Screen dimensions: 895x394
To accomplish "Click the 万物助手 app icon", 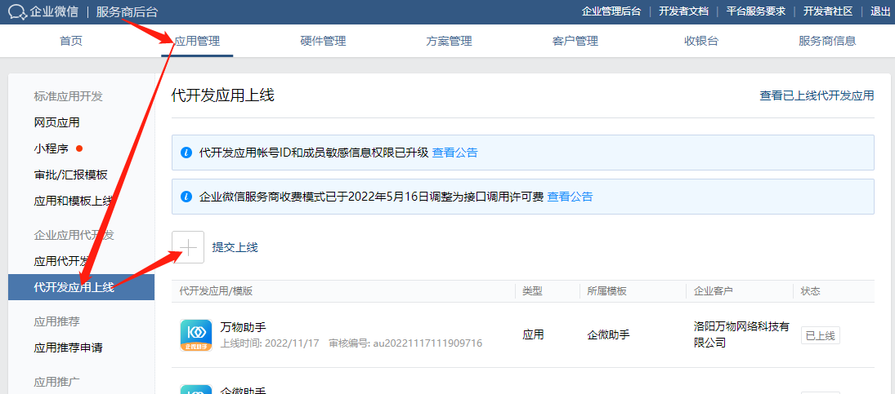I will [196, 334].
